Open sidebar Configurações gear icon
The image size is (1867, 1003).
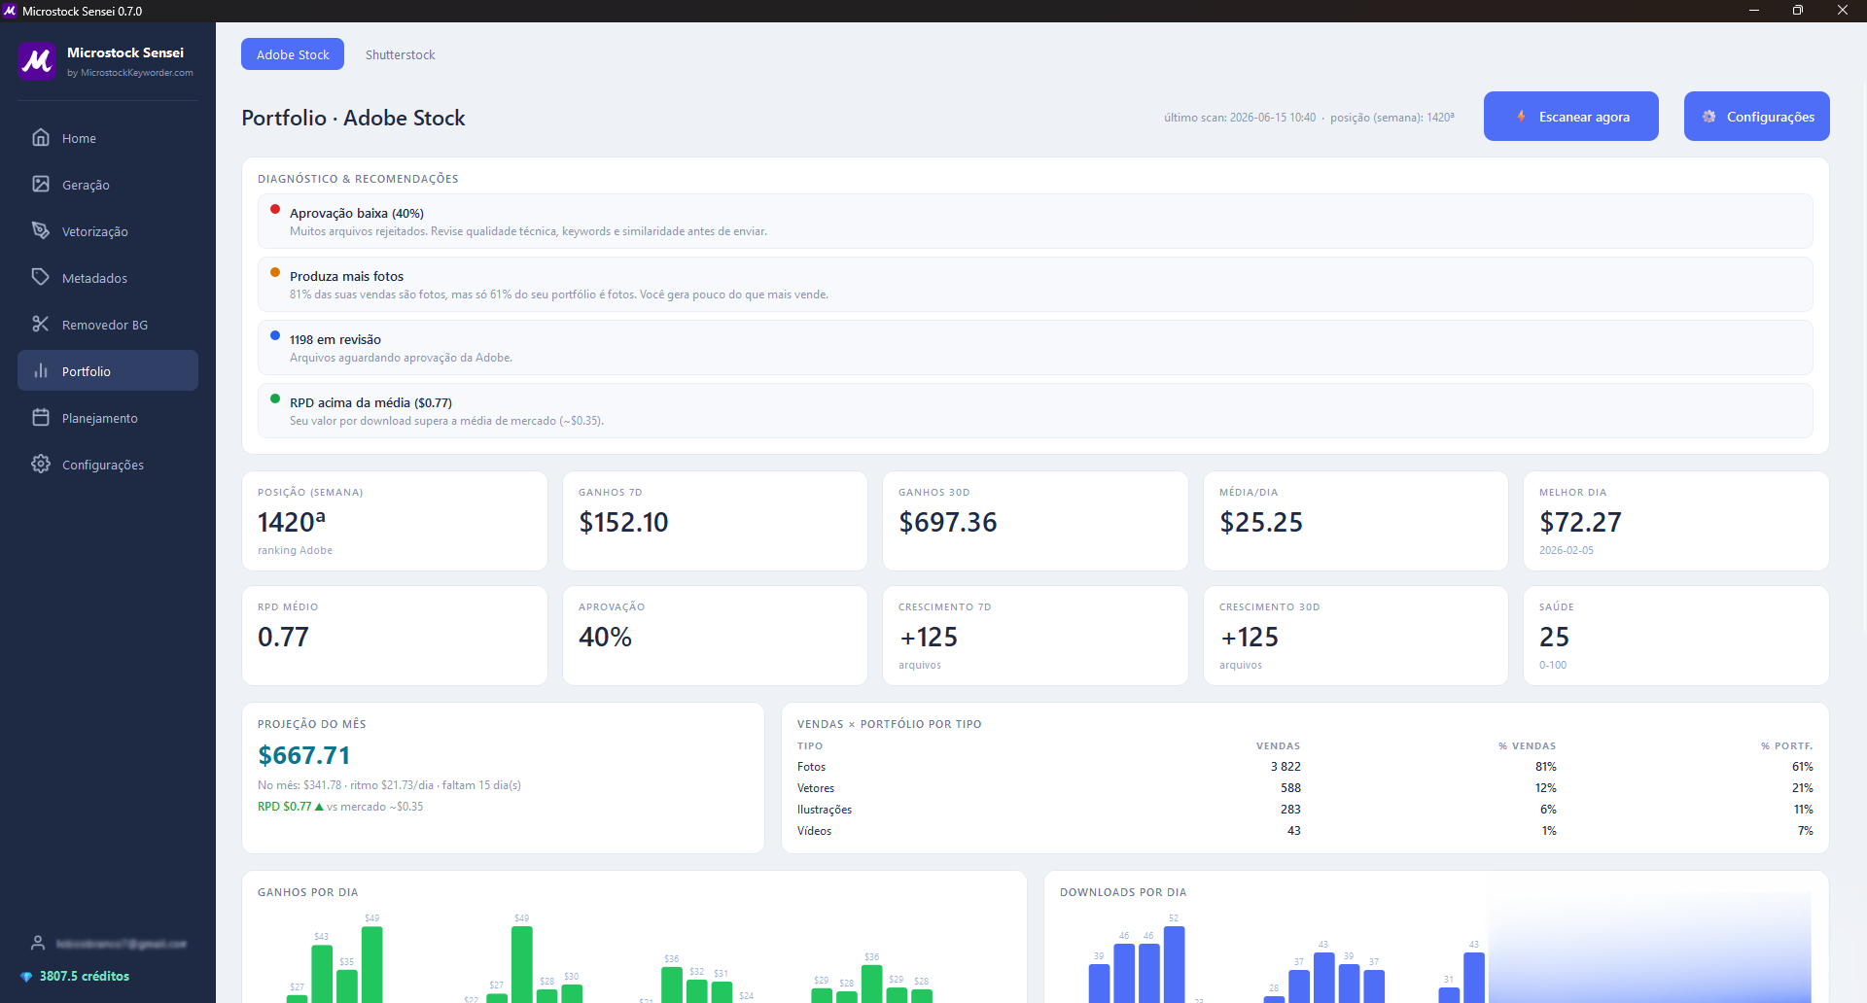coord(41,464)
